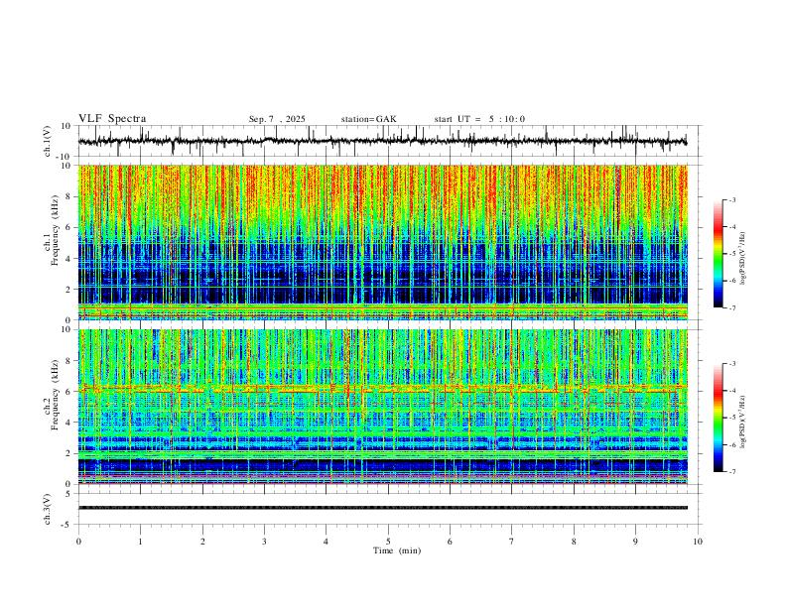The image size is (786, 607).
Task: Click time axis tick label "5"
Action: click(x=388, y=542)
